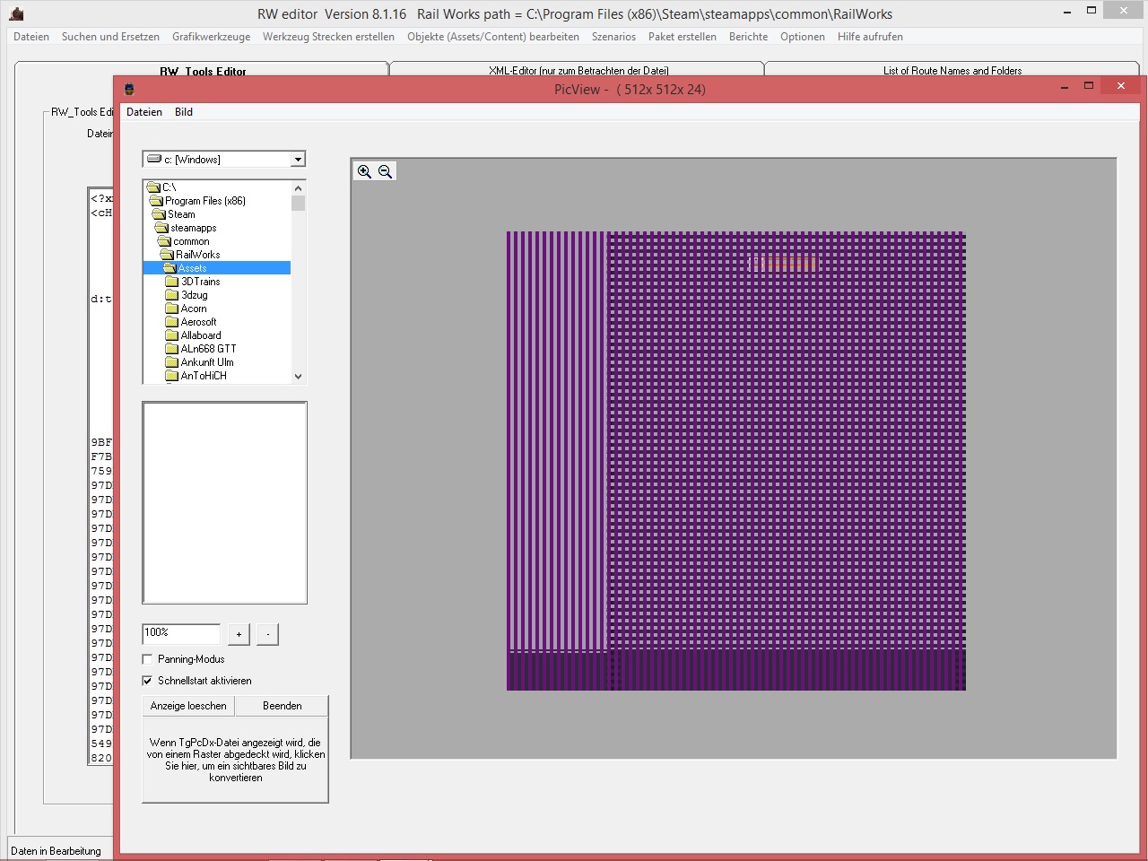Open the RailWorks folder in directory list
Viewport: 1148px width, 861px height.
[x=197, y=255]
